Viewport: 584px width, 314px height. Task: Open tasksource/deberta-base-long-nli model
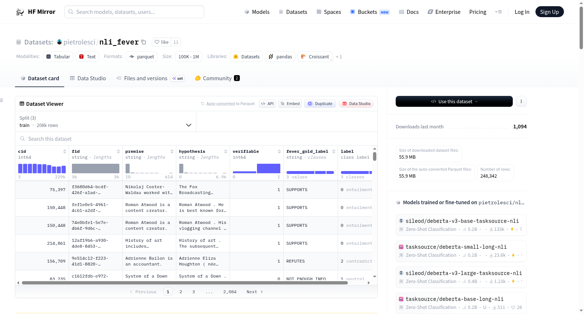[x=461, y=303]
